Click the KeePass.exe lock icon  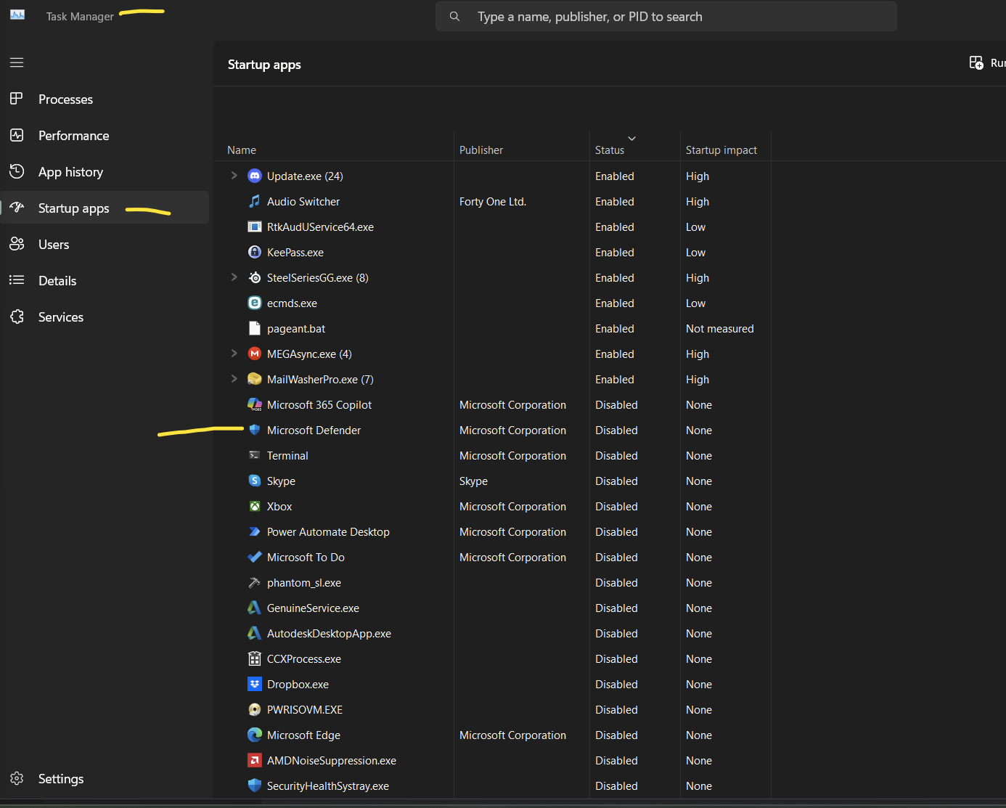255,252
